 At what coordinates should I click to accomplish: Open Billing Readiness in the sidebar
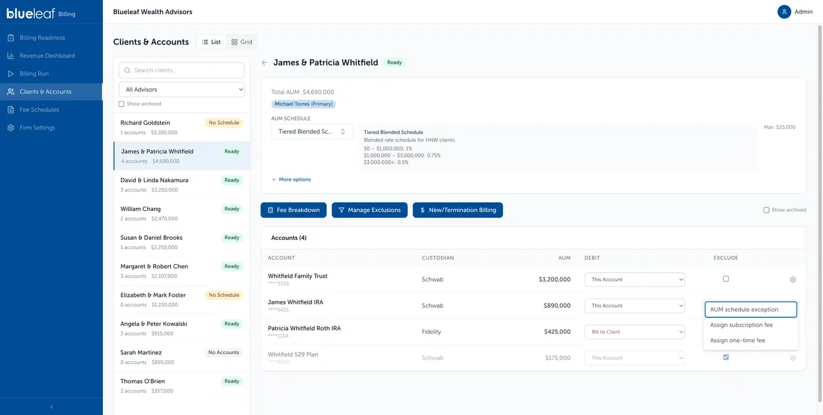[x=51, y=38]
